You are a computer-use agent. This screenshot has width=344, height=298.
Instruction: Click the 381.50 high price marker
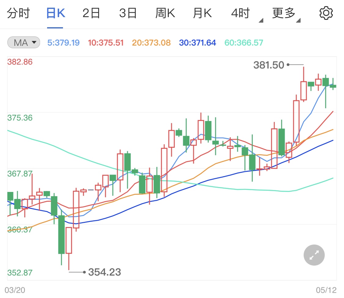[x=269, y=65]
